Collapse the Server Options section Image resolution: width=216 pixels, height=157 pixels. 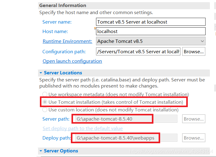[x=41, y=151]
